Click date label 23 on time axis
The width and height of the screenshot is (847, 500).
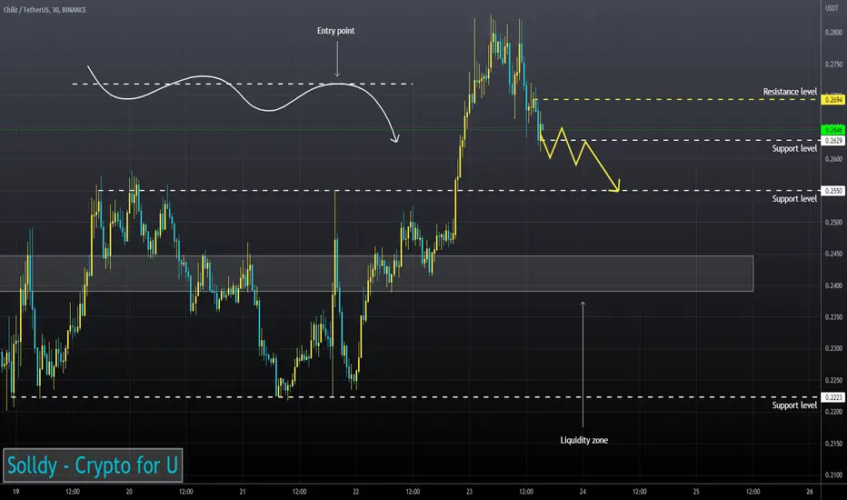pos(470,491)
